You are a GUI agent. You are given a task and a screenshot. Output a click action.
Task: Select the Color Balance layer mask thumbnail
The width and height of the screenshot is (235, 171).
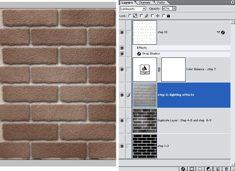click(173, 70)
